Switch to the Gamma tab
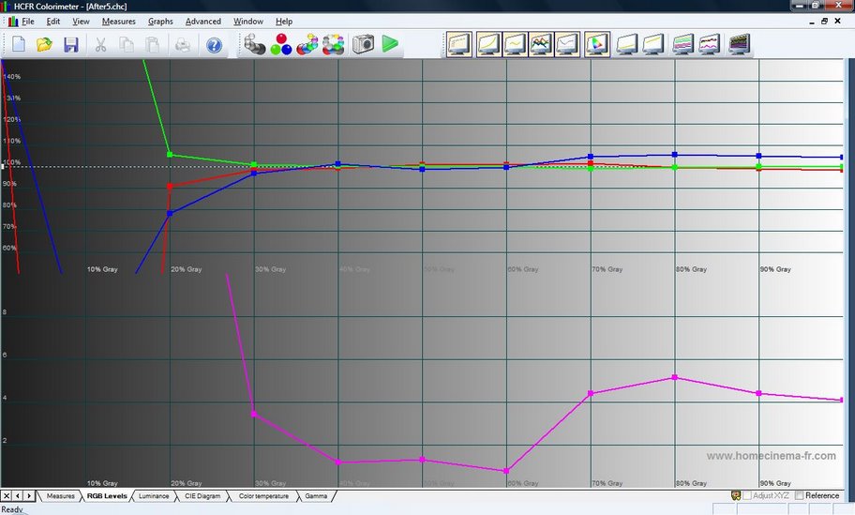This screenshot has height=515, width=855. pyautogui.click(x=316, y=496)
